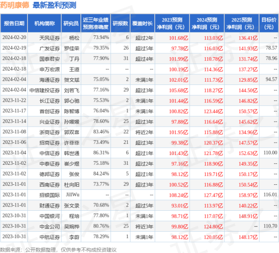Click the 73.94% accuracy value

coord(101,38)
